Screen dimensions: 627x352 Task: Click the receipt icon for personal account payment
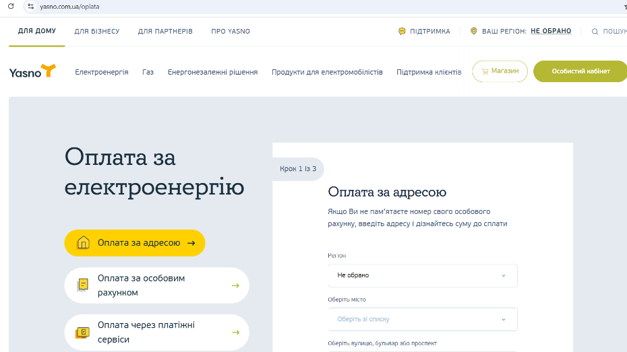(83, 285)
